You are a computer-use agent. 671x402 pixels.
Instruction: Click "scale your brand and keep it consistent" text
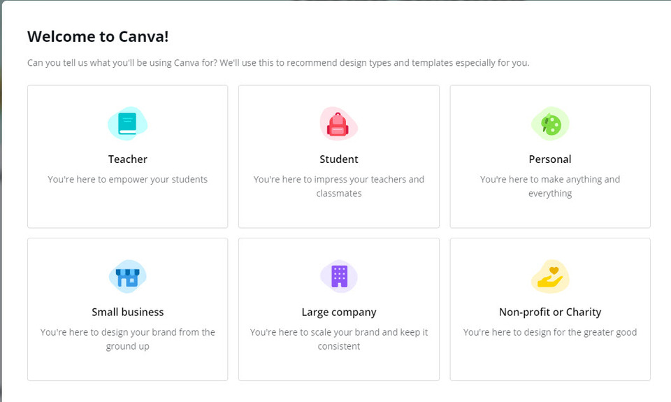pyautogui.click(x=338, y=339)
